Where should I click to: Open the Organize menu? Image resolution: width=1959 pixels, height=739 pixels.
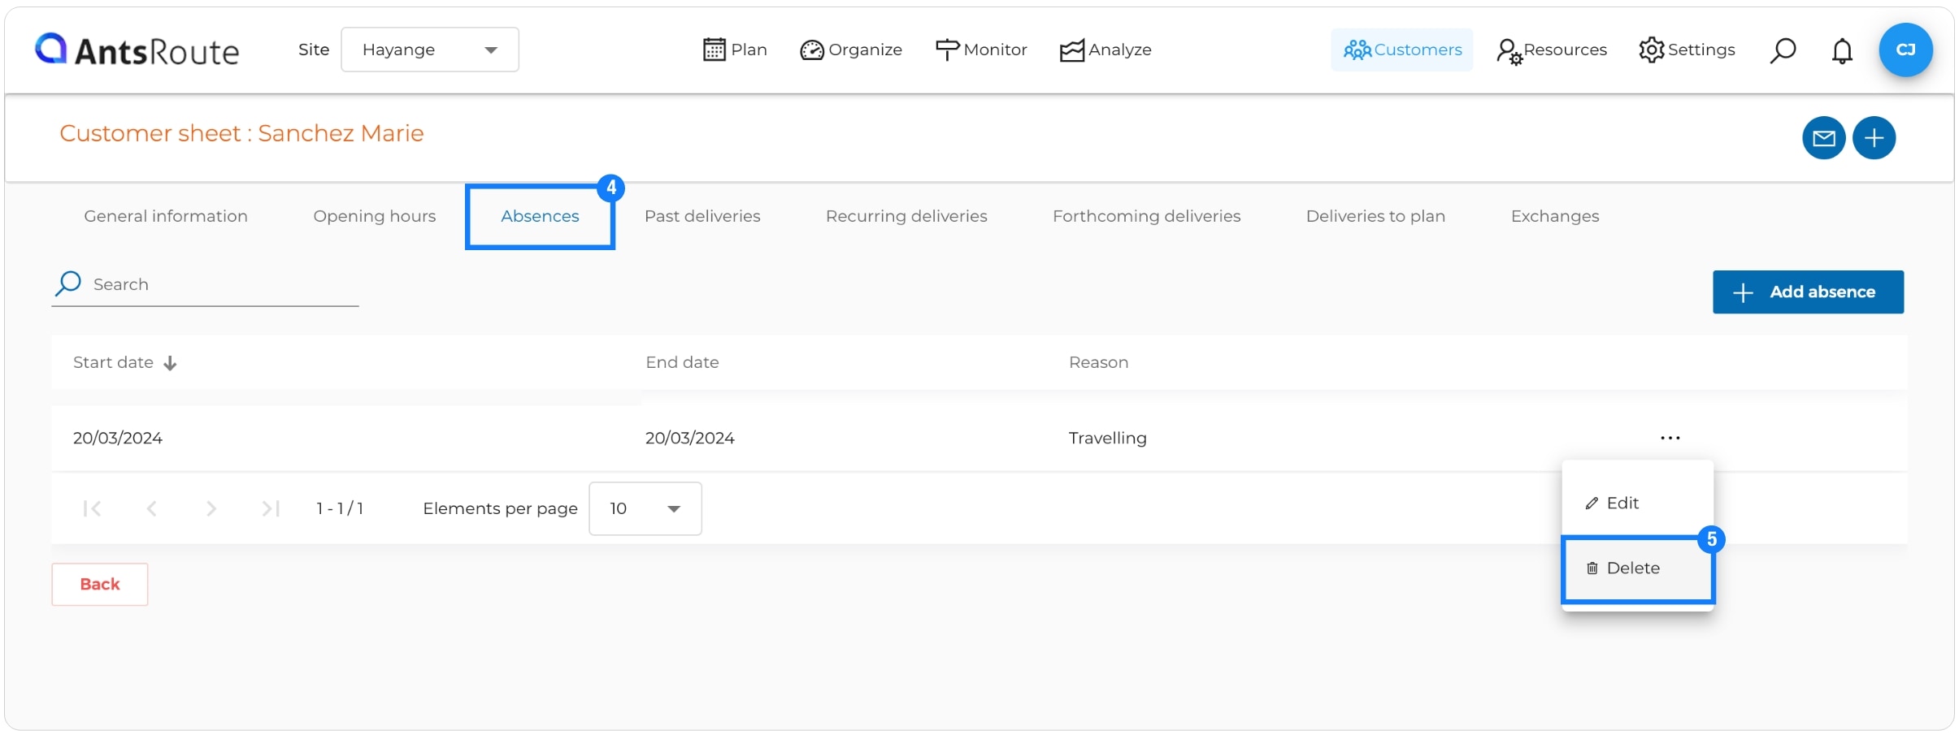click(851, 50)
